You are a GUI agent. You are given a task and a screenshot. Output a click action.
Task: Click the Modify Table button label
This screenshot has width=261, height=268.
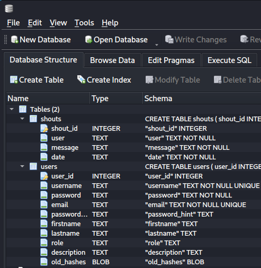coord(177,80)
